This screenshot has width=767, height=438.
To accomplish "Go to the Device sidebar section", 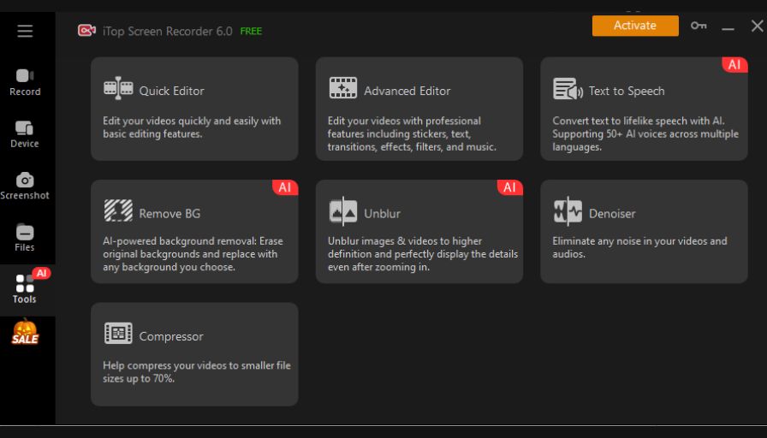I will pyautogui.click(x=25, y=134).
